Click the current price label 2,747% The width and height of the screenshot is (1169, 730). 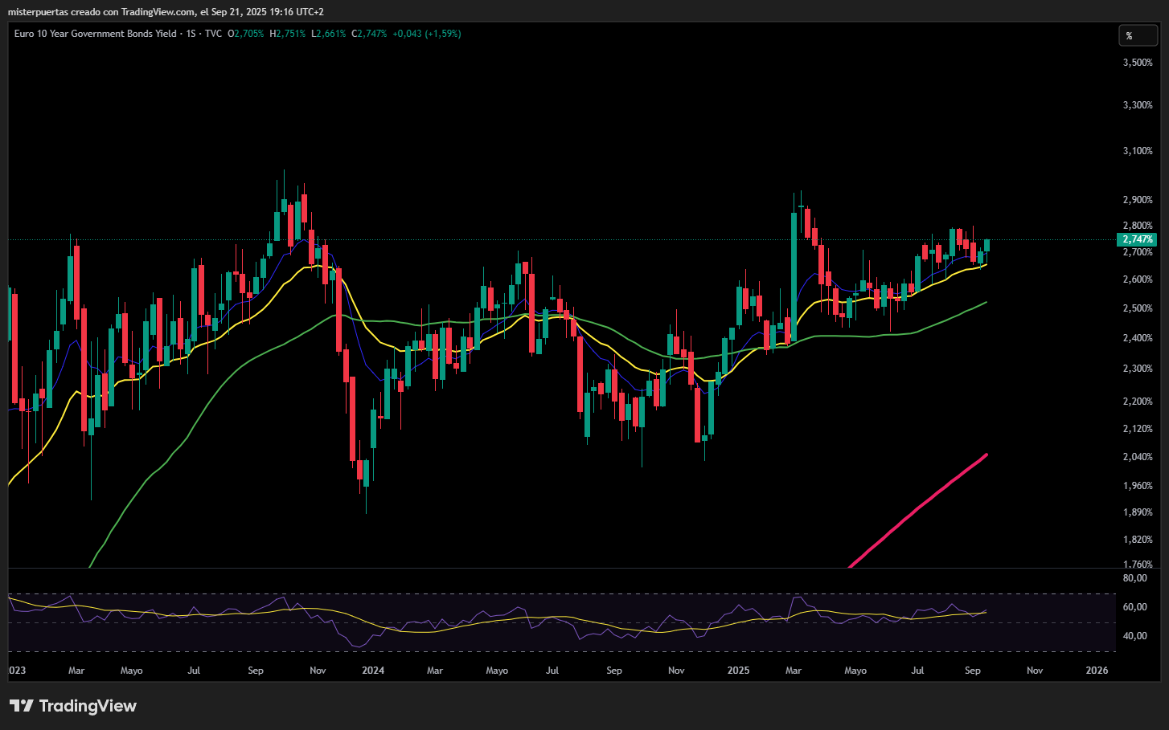pyautogui.click(x=1138, y=239)
